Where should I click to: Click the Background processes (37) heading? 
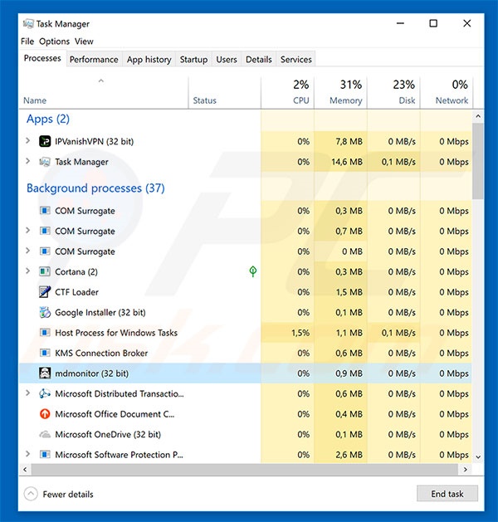coord(95,188)
